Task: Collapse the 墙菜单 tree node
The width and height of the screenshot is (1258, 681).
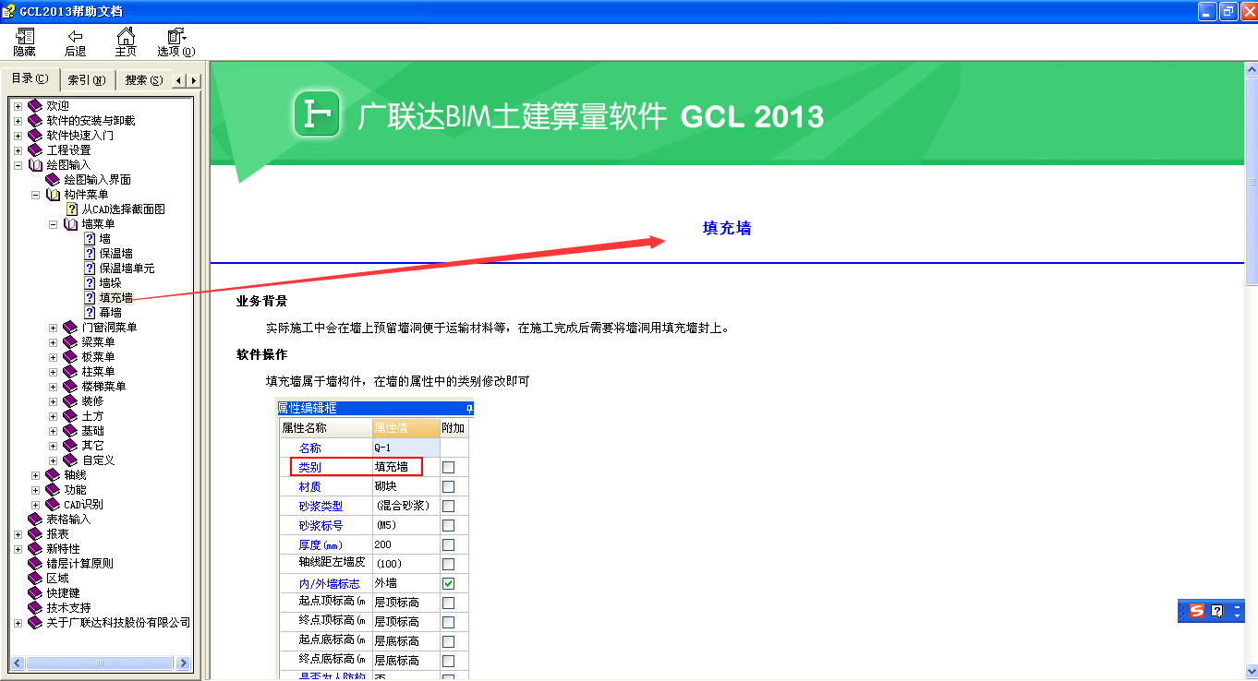Action: pyautogui.click(x=53, y=224)
